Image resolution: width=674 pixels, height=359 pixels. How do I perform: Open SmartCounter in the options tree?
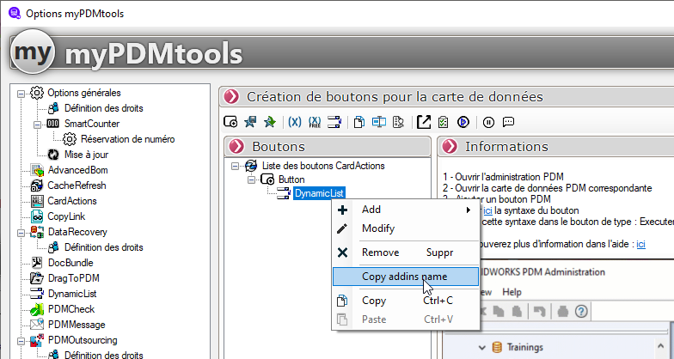[x=91, y=124]
